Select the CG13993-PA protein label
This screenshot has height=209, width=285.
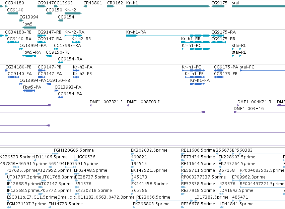pos(68,87)
